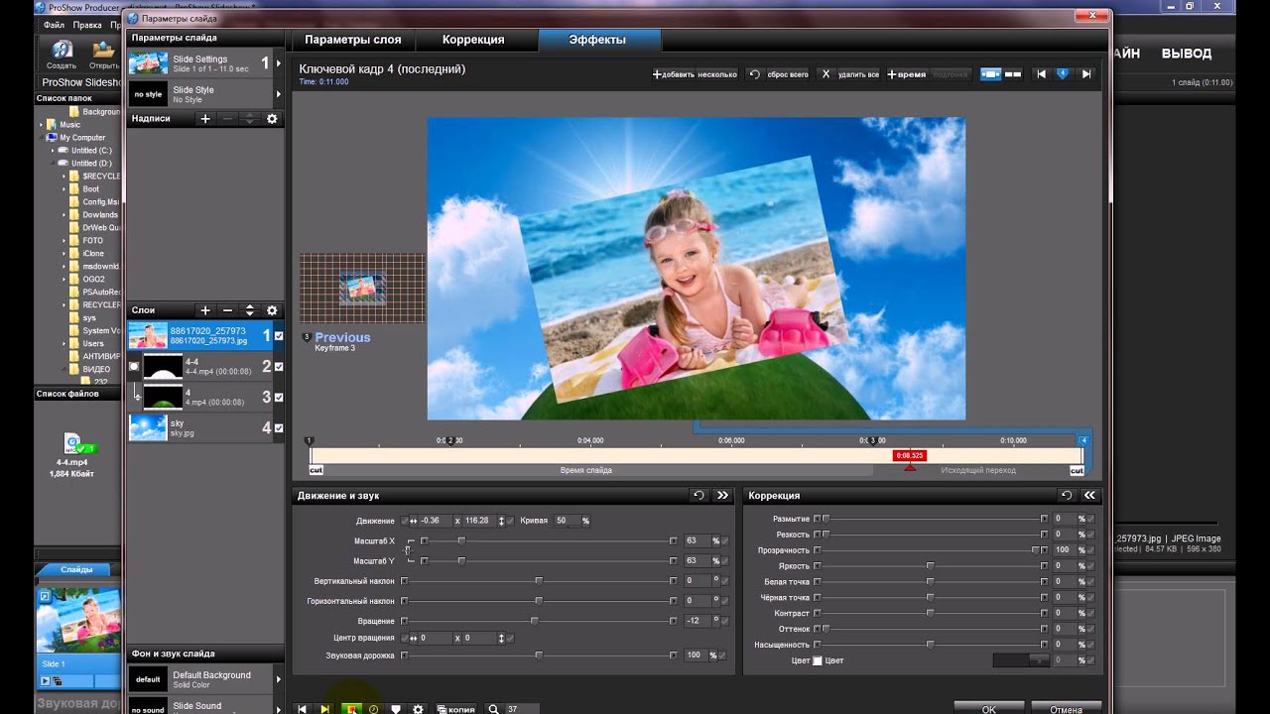Toggle visibility checkbox of layer 3 4.mp4
This screenshot has height=714, width=1270.
click(x=279, y=397)
